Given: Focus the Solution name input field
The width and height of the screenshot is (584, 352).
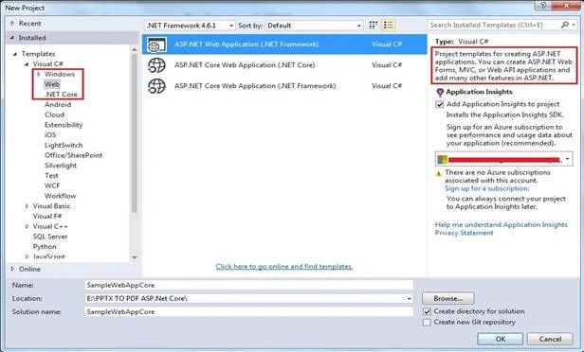Looking at the screenshot, I should 248,312.
